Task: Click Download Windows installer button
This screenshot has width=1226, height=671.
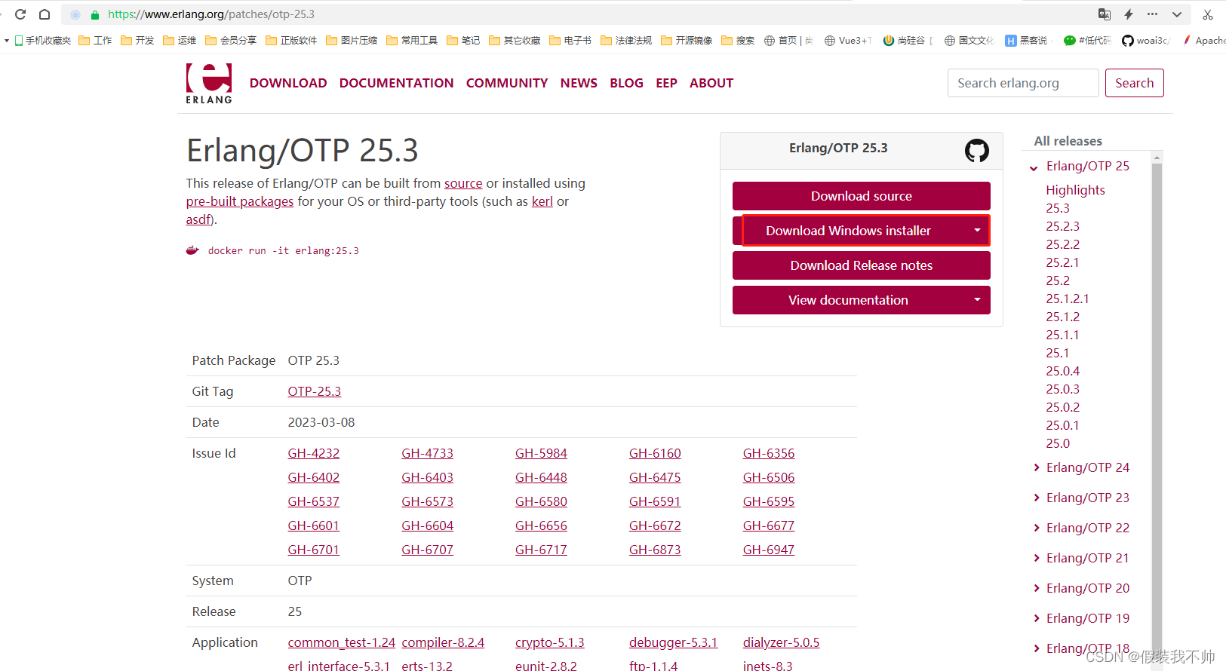Action: point(849,231)
